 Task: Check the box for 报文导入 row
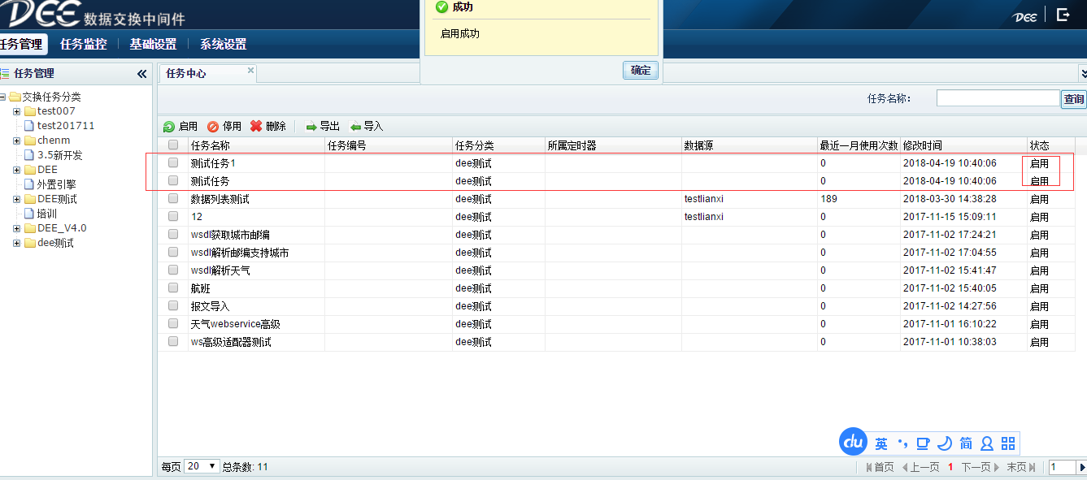point(173,305)
